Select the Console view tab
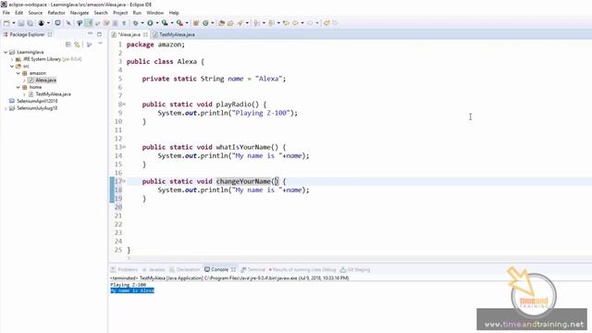The height and width of the screenshot is (333, 592). [219, 269]
